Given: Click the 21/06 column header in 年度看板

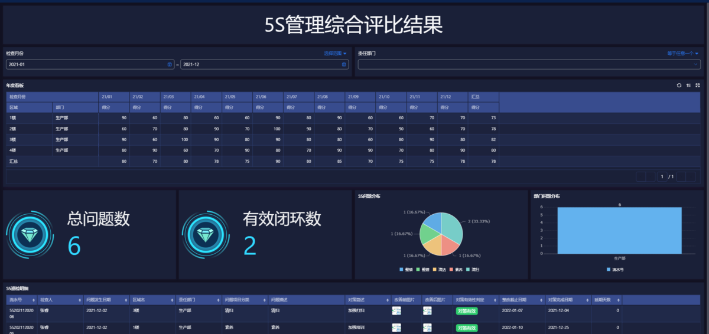Looking at the screenshot, I should click(268, 97).
